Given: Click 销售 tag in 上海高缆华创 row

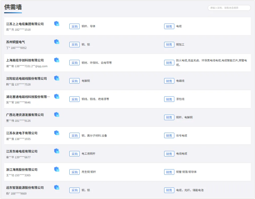Looking at the screenshot, I should click(x=169, y=63).
